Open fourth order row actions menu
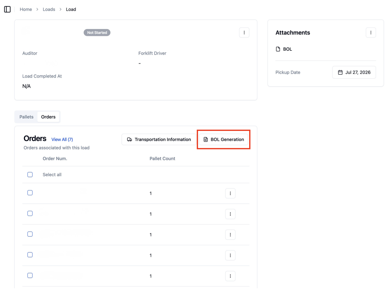The width and height of the screenshot is (390, 290). [x=230, y=255]
